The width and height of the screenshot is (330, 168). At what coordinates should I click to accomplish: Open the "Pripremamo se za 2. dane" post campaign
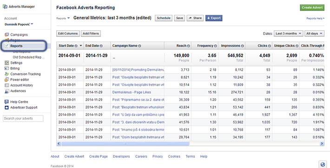coord(138,100)
